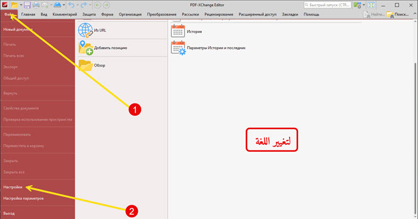
Task: Click the Из URL label
Action: coord(100,30)
